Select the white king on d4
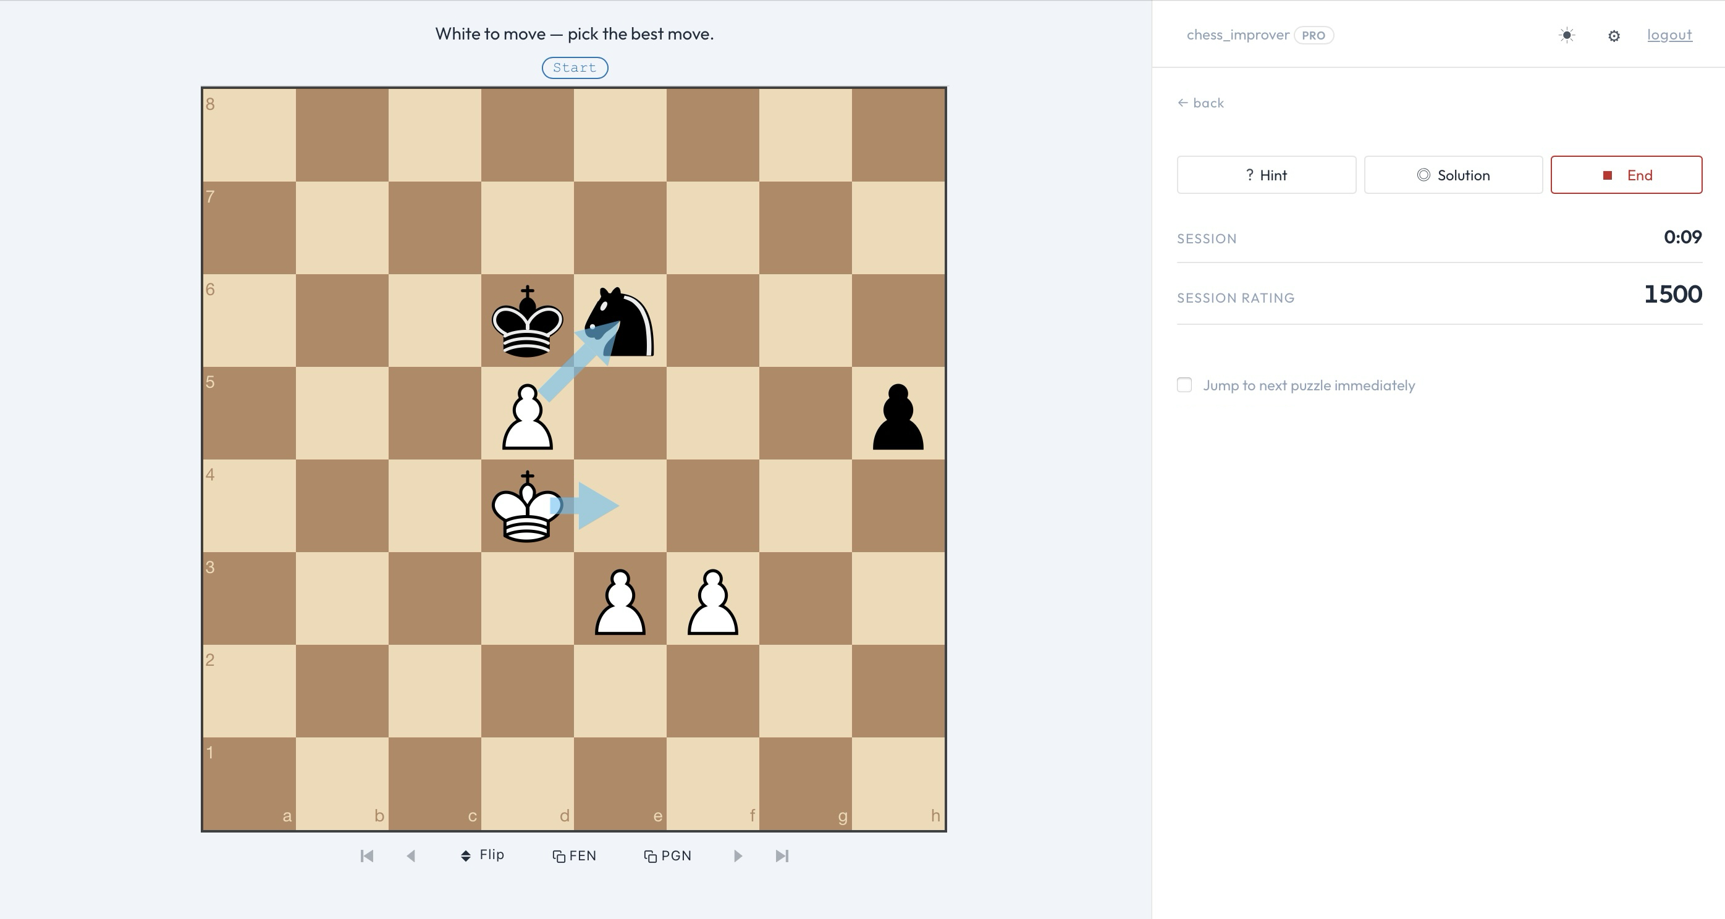Screen dimensions: 1725x919 click(527, 506)
